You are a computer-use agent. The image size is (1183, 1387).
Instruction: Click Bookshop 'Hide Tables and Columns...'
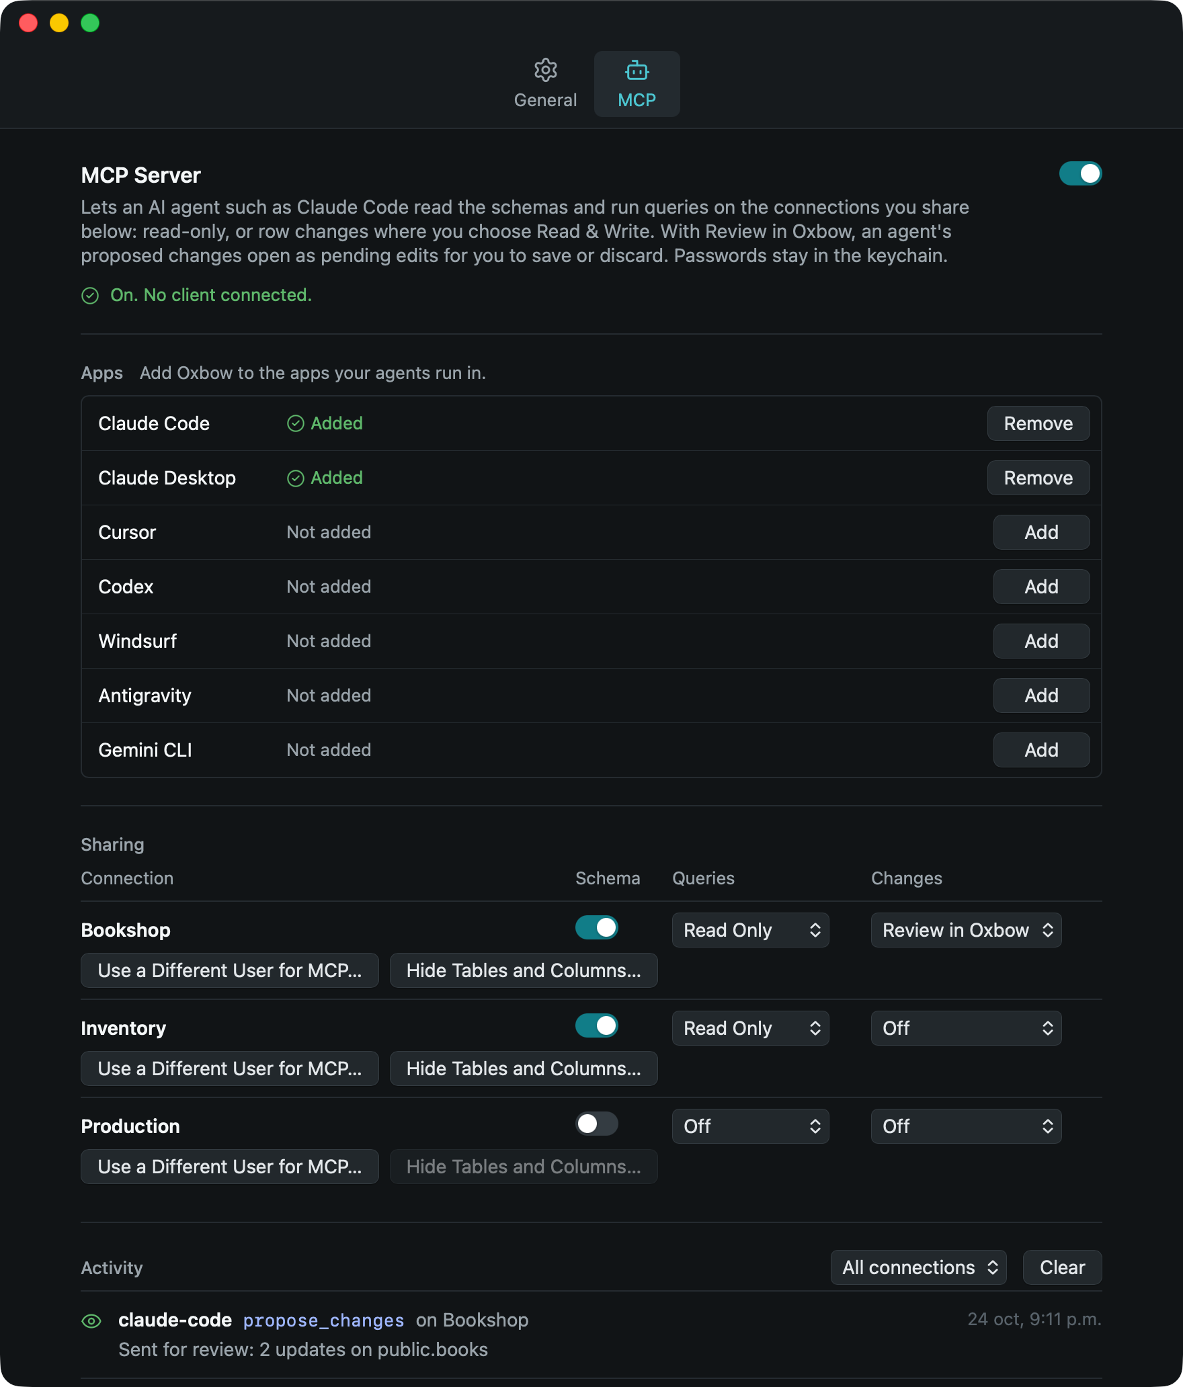pos(524,970)
